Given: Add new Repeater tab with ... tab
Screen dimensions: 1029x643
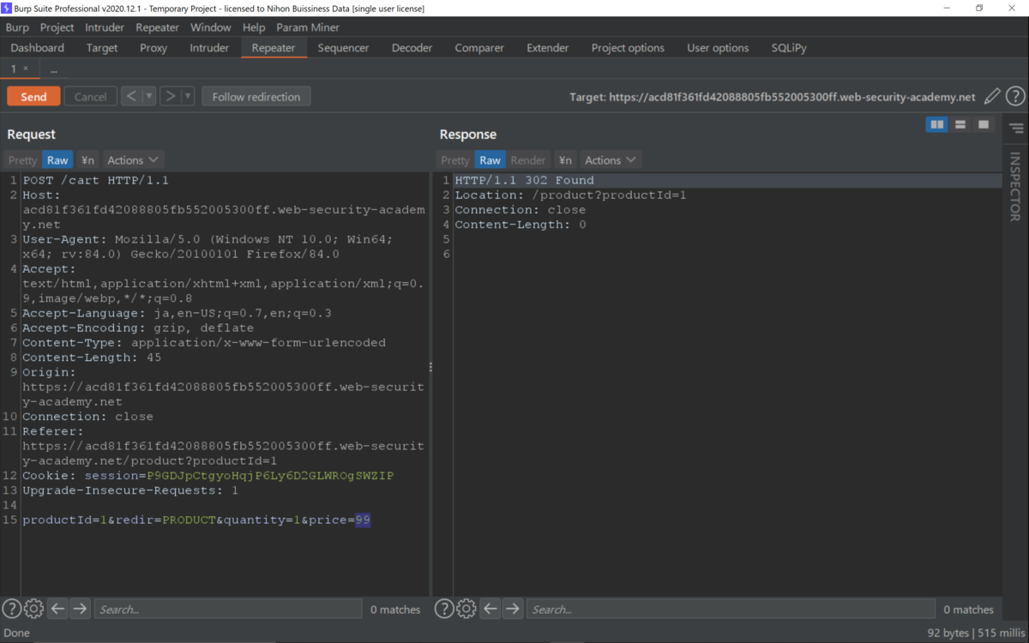Looking at the screenshot, I should pos(53,69).
